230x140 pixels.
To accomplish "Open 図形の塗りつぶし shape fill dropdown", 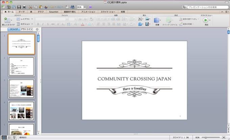I will coord(189,19).
